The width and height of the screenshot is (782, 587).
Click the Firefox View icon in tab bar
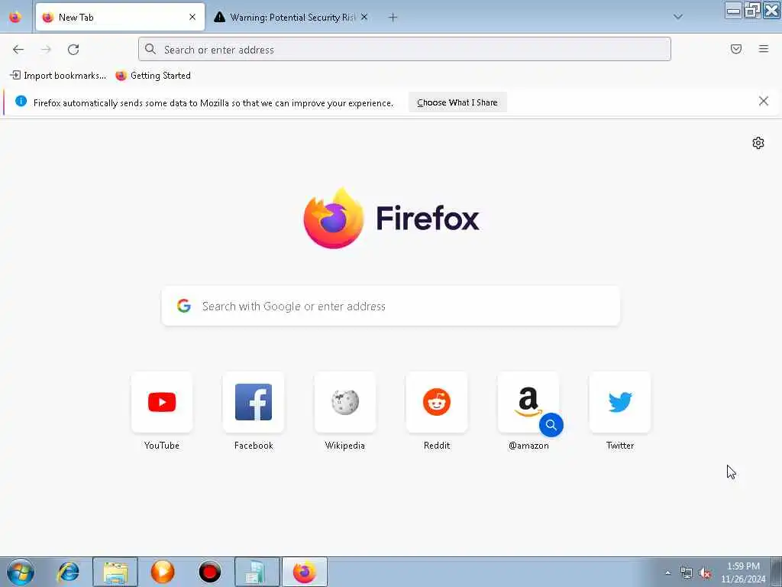pyautogui.click(x=15, y=17)
